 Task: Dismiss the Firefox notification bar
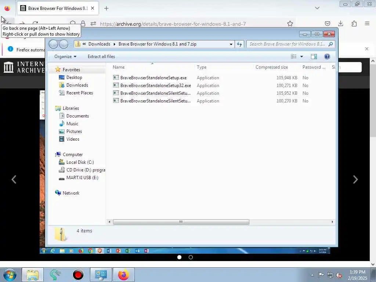[367, 49]
